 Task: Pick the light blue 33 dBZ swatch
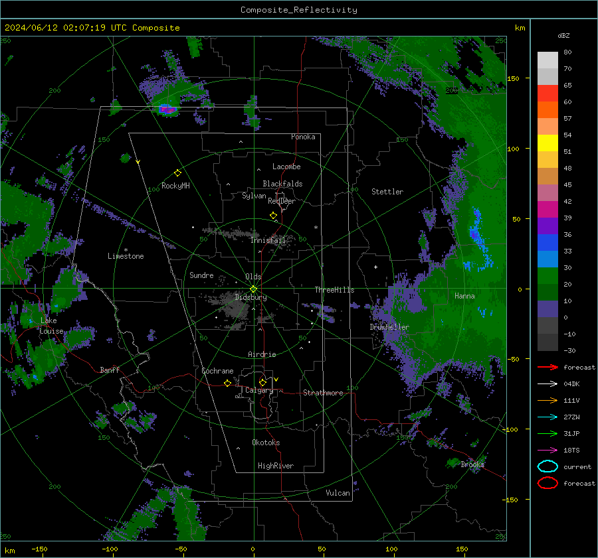(548, 259)
